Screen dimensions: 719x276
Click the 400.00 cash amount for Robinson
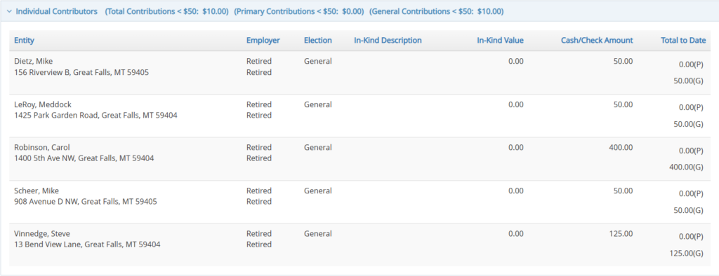point(619,147)
